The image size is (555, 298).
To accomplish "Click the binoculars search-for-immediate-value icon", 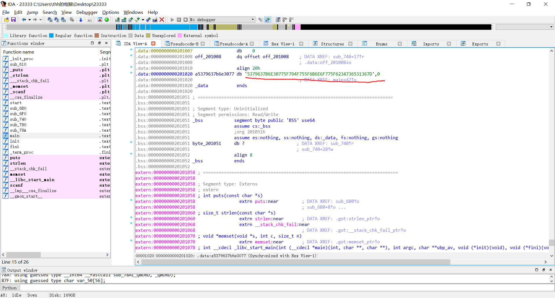I will pos(50,20).
